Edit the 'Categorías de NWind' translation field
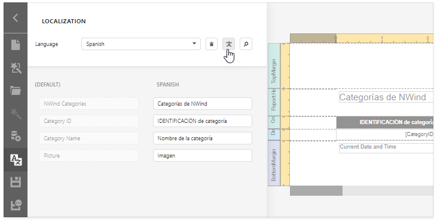 [x=202, y=103]
